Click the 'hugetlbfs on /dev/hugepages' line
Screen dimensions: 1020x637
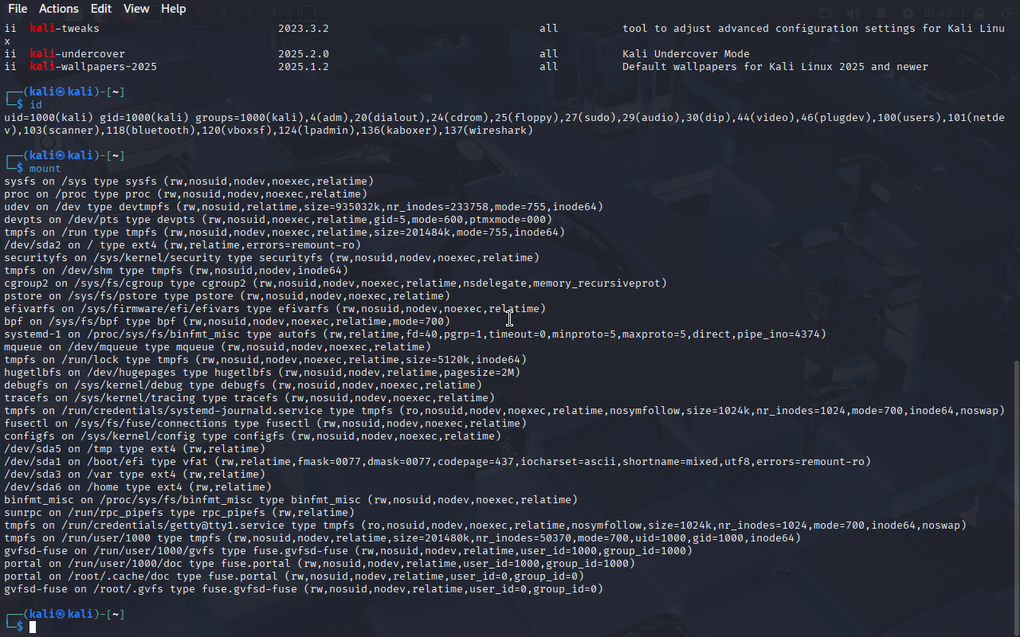(x=262, y=372)
